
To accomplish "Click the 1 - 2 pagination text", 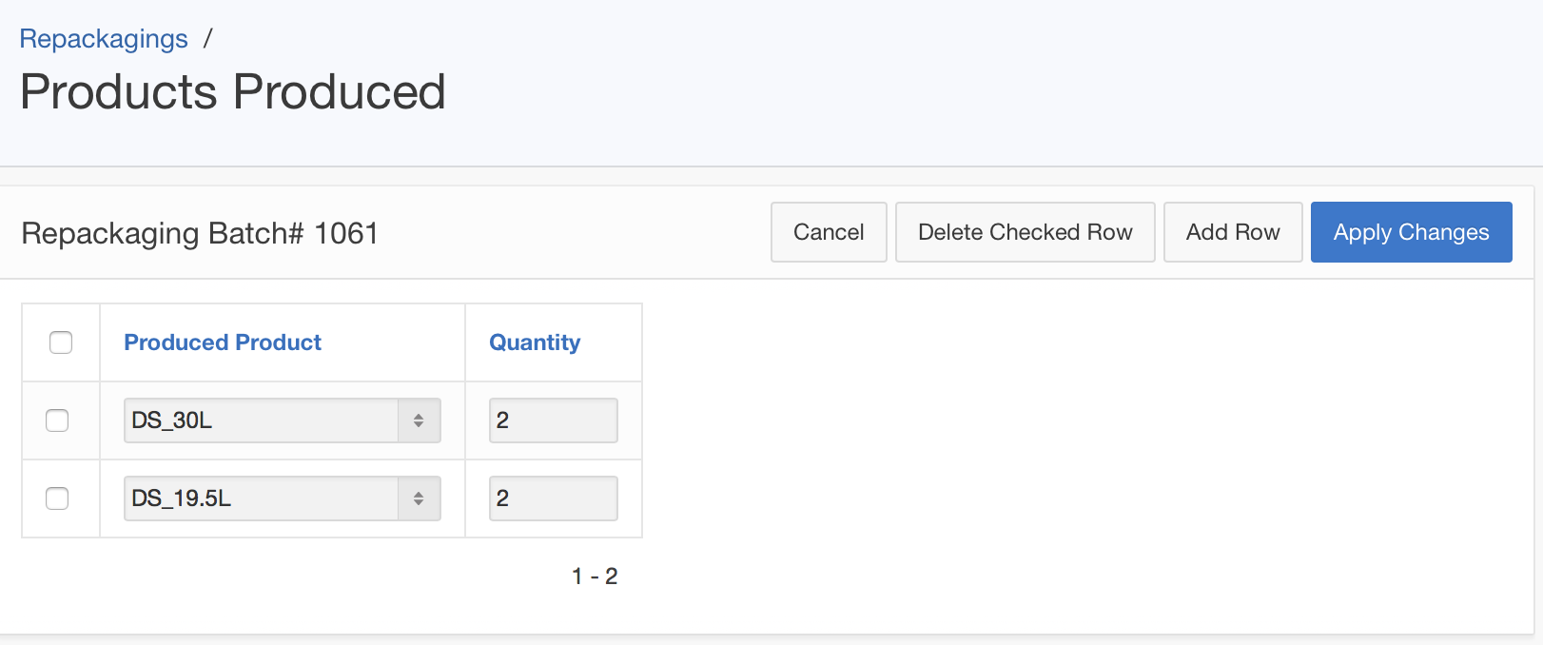I will pos(595,577).
